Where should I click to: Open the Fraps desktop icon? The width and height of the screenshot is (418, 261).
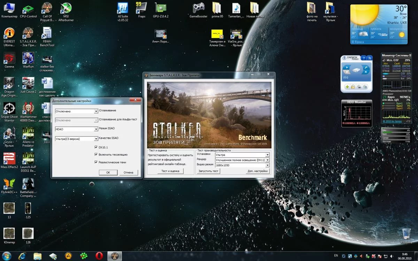point(141,8)
